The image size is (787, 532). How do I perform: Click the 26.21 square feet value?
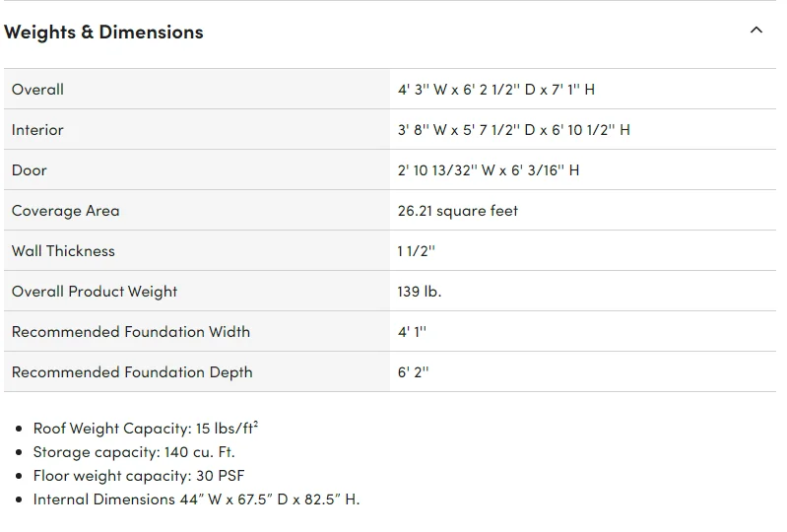pos(457,210)
